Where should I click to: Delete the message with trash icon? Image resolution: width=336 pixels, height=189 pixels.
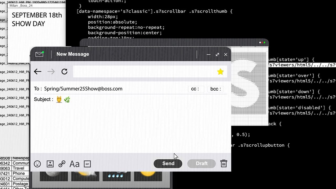tap(224, 164)
